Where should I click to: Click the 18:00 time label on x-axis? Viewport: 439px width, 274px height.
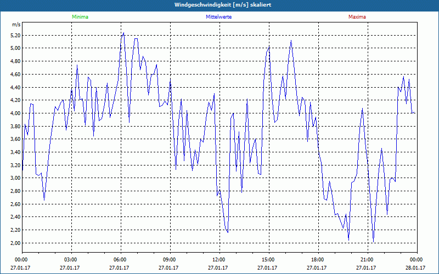(x=318, y=260)
